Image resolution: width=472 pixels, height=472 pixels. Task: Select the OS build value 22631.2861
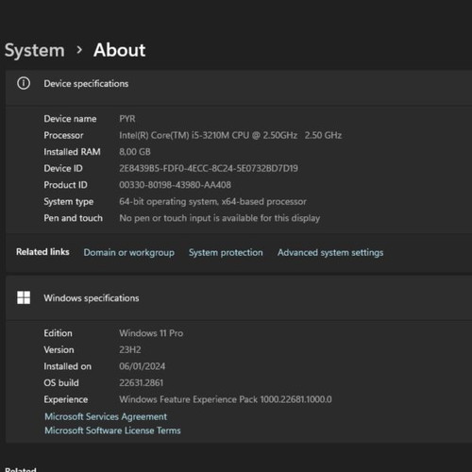coord(142,383)
